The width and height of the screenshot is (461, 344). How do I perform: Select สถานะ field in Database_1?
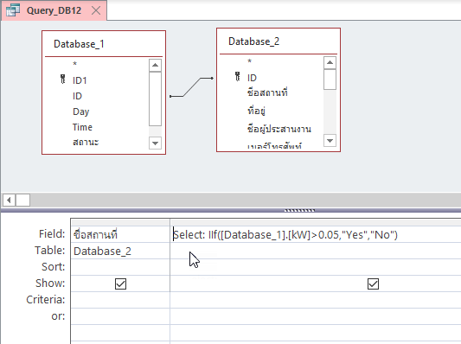click(86, 143)
